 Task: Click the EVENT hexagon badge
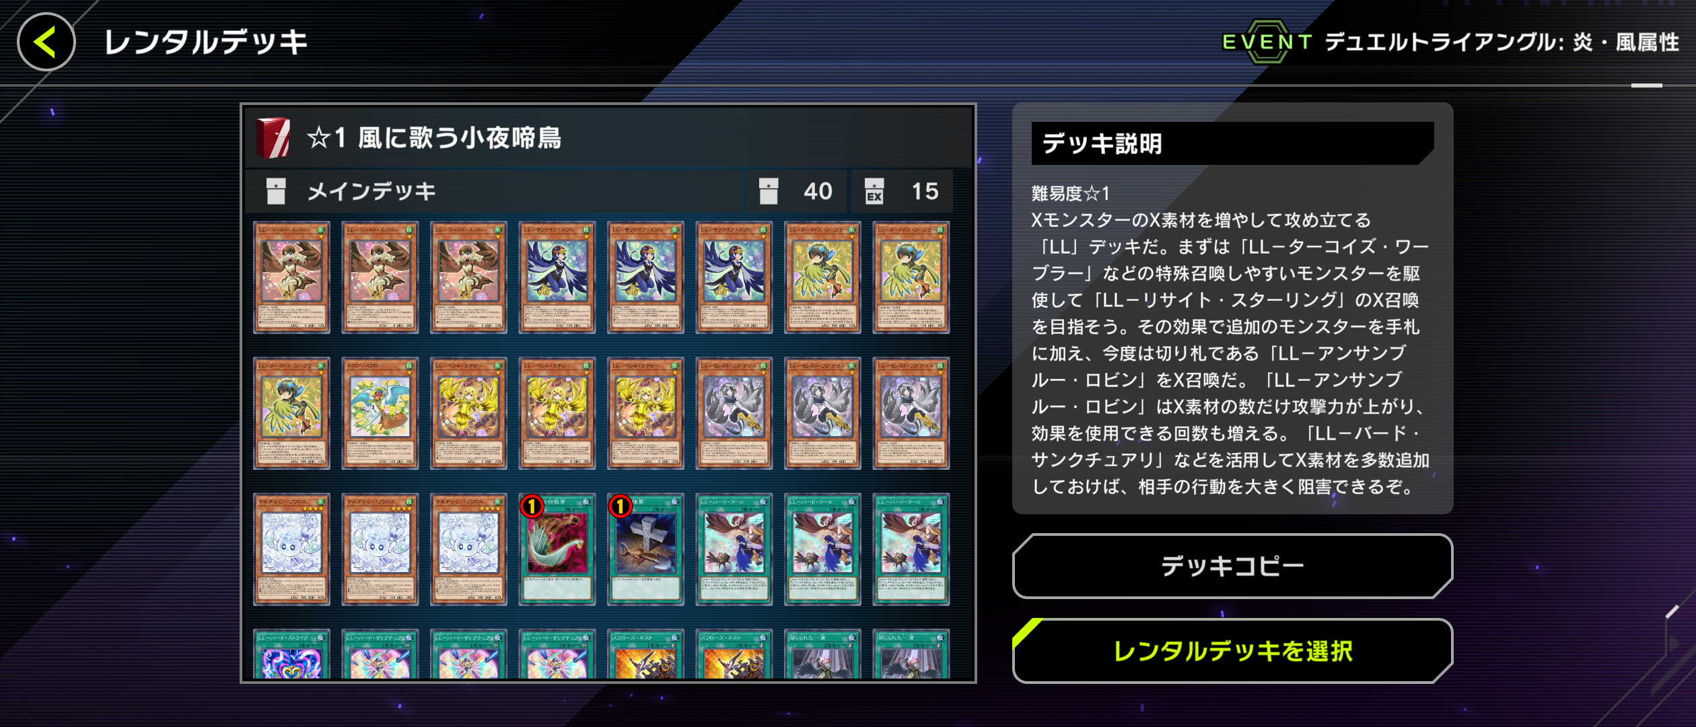click(x=1267, y=42)
